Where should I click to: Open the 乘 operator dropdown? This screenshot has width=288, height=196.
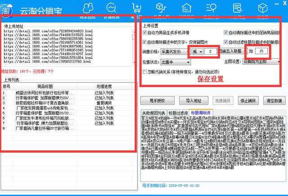198,52
